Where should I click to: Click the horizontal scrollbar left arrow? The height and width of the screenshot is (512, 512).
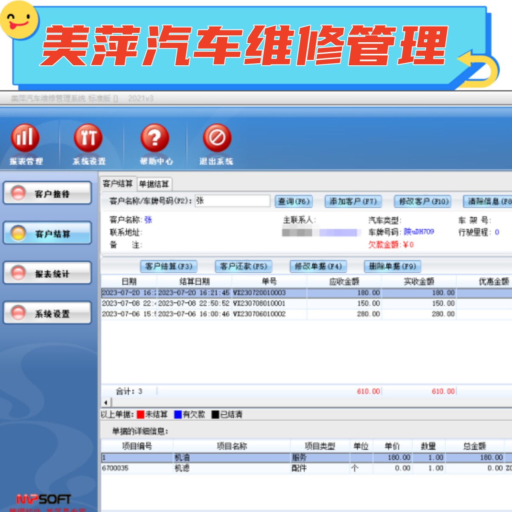(106, 402)
